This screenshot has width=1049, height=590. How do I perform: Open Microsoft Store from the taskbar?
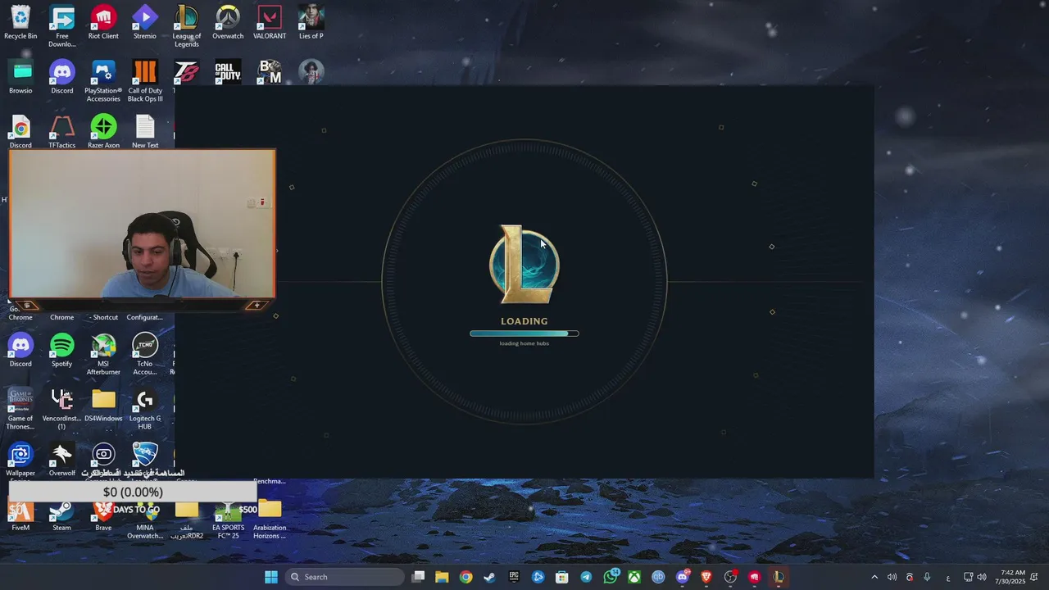(x=562, y=577)
